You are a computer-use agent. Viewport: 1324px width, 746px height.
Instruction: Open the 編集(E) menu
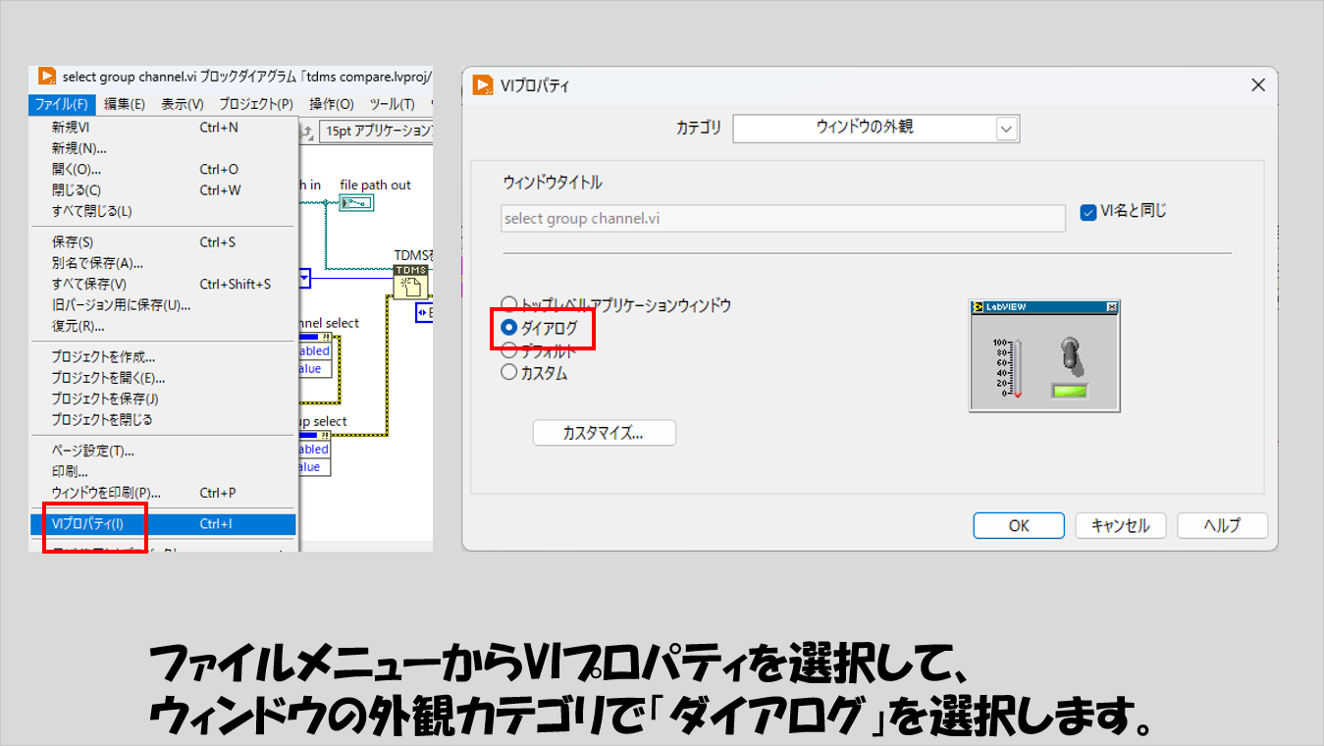click(125, 104)
